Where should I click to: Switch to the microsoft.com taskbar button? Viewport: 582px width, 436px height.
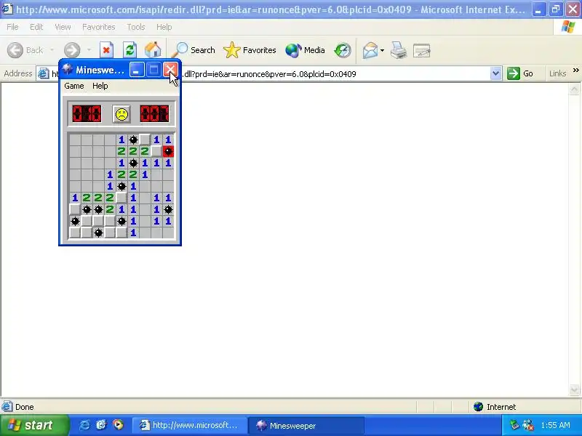point(190,425)
